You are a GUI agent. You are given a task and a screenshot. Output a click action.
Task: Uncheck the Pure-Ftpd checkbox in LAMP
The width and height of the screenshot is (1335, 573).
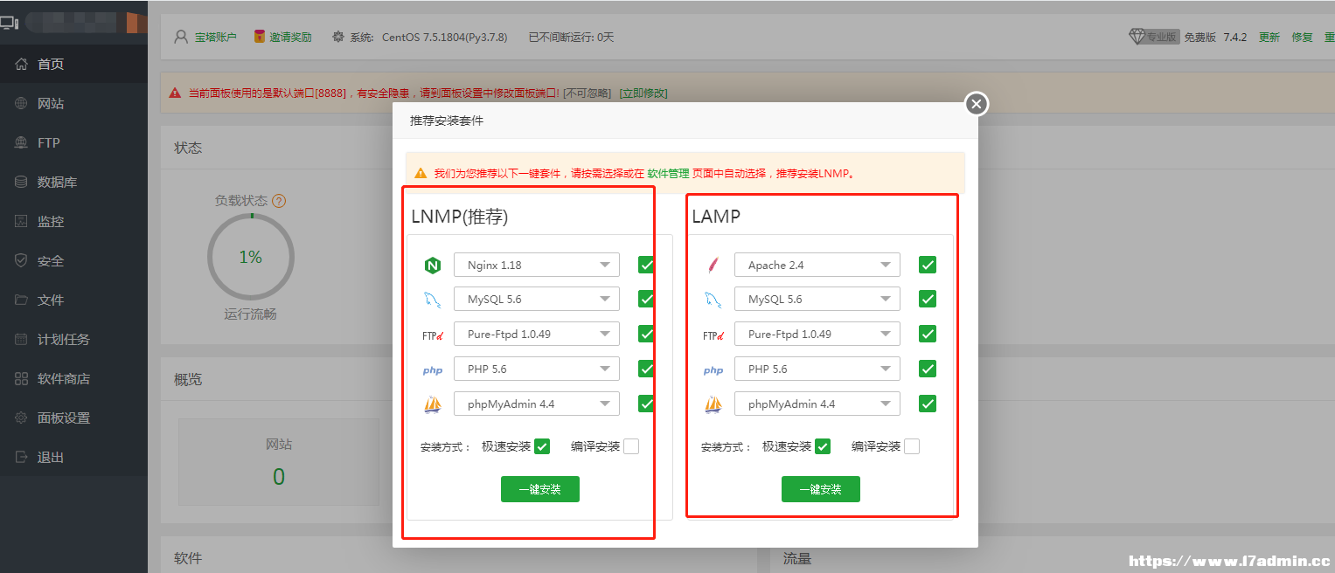928,334
